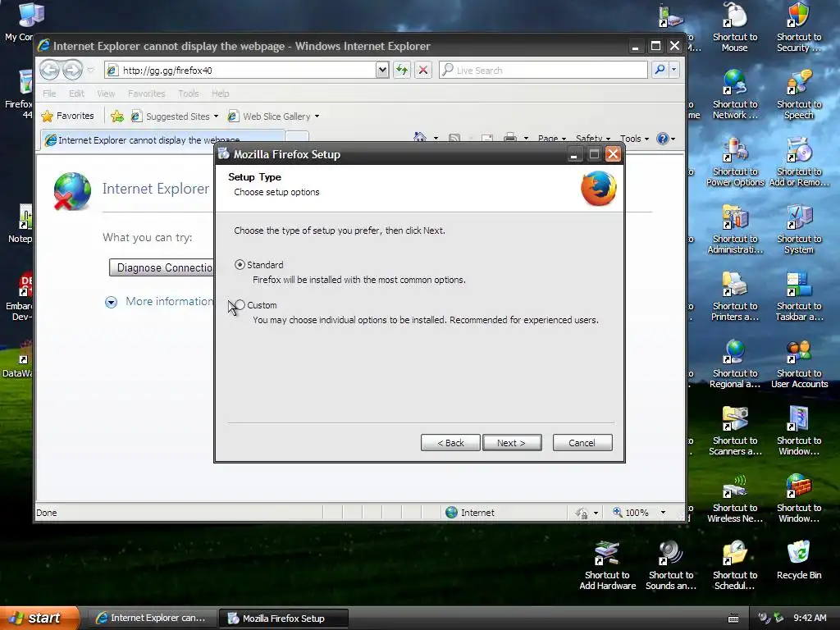Open the Tools dropdown in command bar
The image size is (840, 630).
coord(634,138)
